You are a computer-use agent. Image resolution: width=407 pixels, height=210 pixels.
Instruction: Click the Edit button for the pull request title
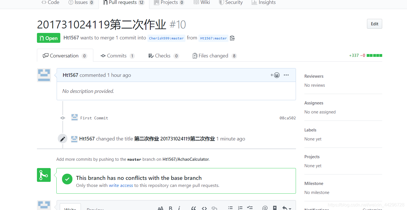(374, 24)
